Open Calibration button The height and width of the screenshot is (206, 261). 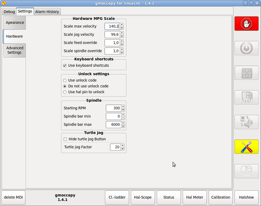click(221, 197)
